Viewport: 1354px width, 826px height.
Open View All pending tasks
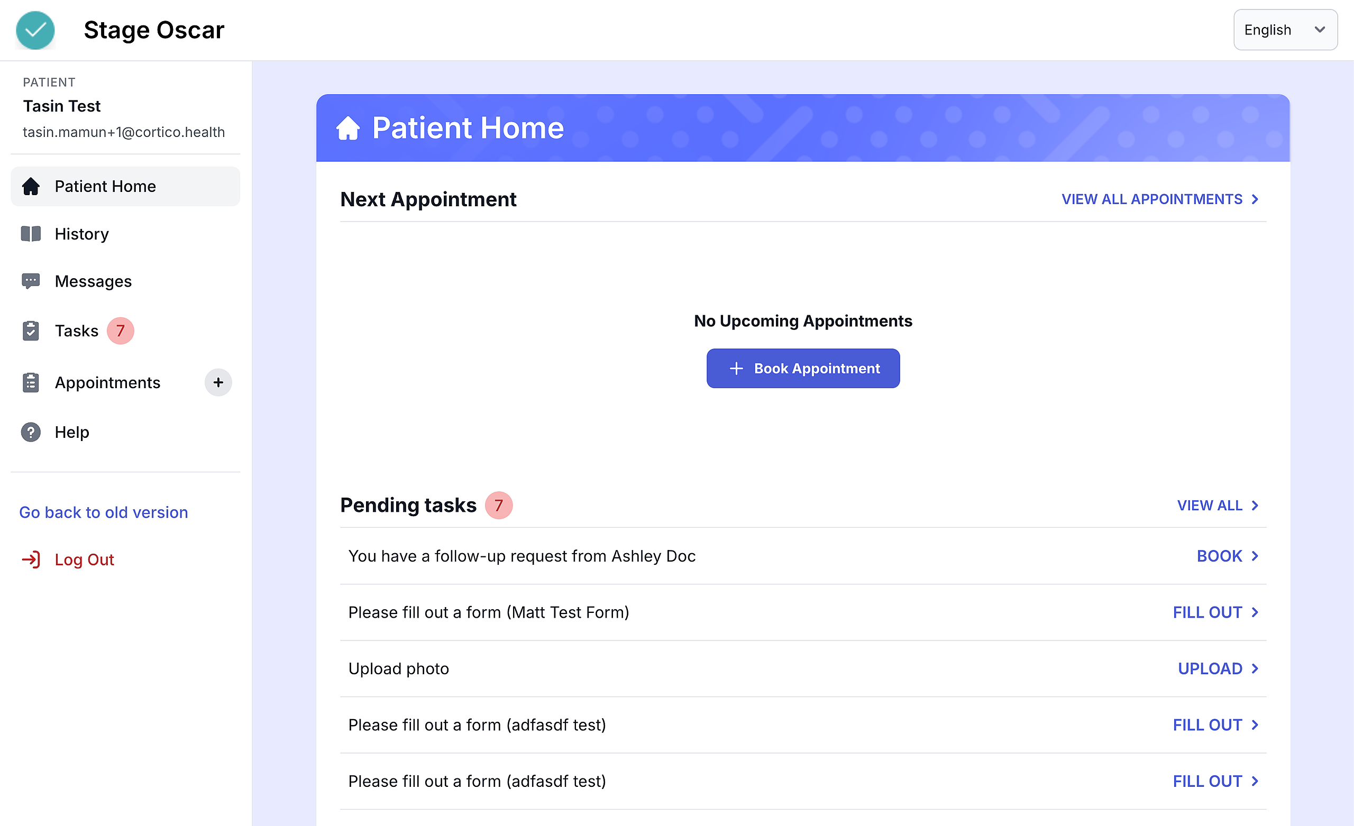(x=1217, y=506)
